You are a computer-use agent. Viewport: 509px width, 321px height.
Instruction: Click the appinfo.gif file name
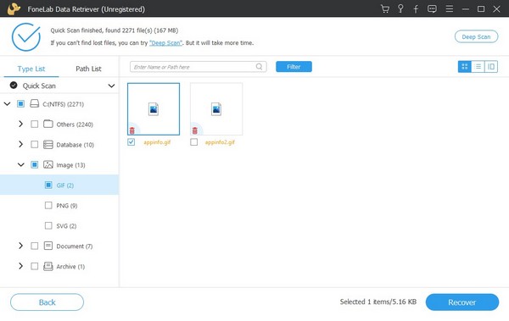[157, 142]
